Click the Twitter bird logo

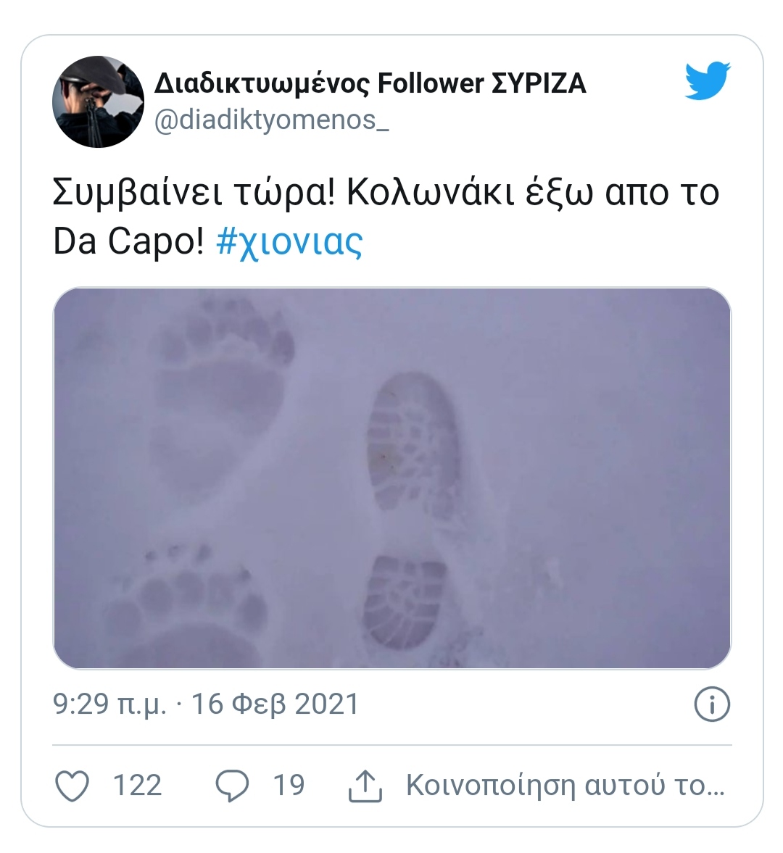(708, 80)
